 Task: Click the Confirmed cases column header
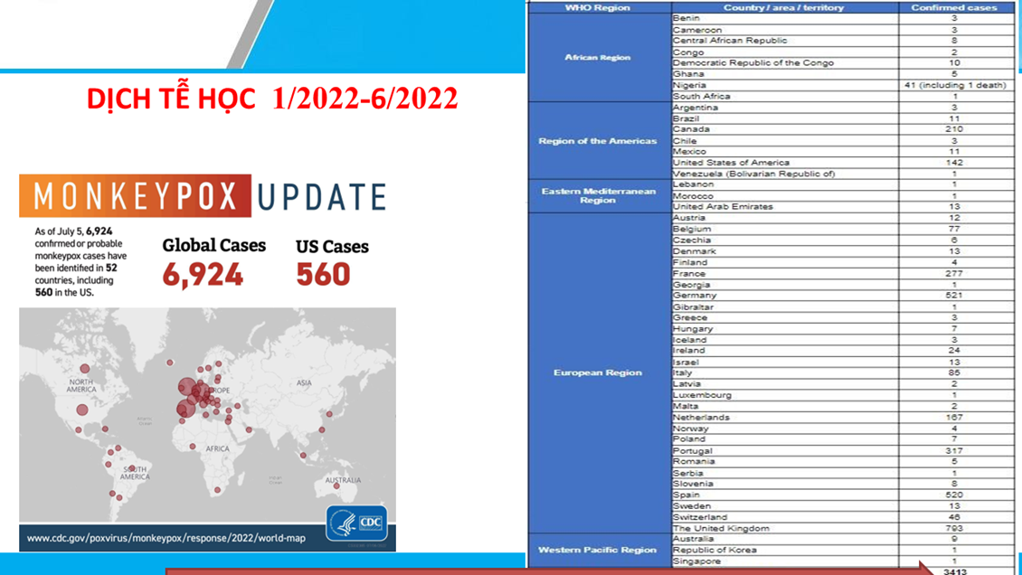[x=954, y=7]
